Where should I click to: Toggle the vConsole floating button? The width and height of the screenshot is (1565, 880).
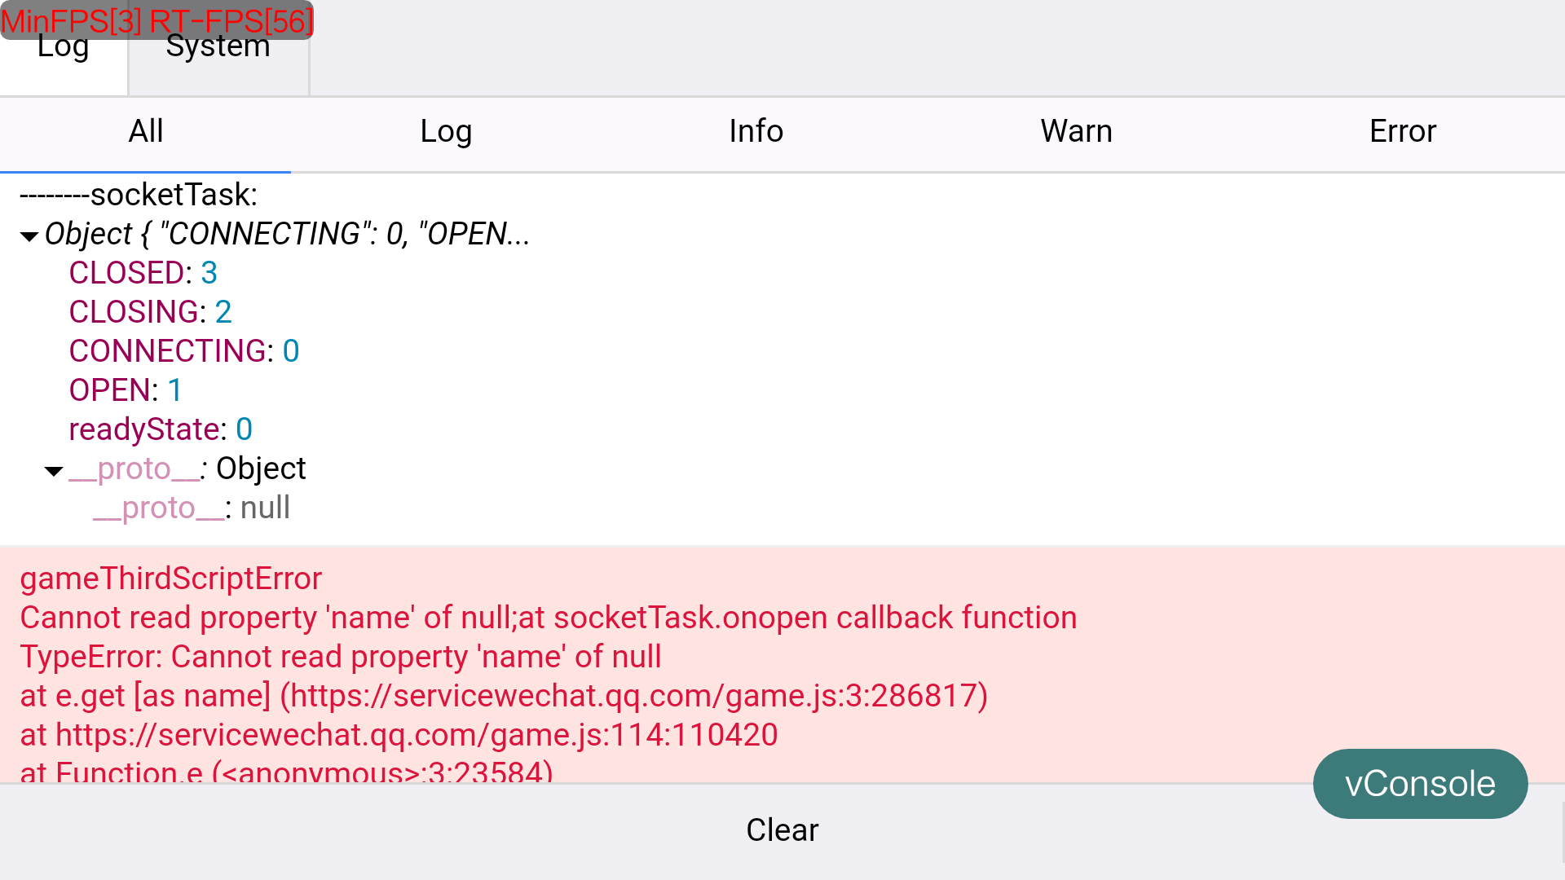[1420, 784]
